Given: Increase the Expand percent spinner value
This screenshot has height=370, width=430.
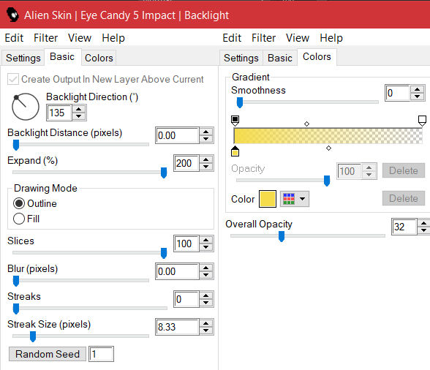Looking at the screenshot, I should pos(206,160).
